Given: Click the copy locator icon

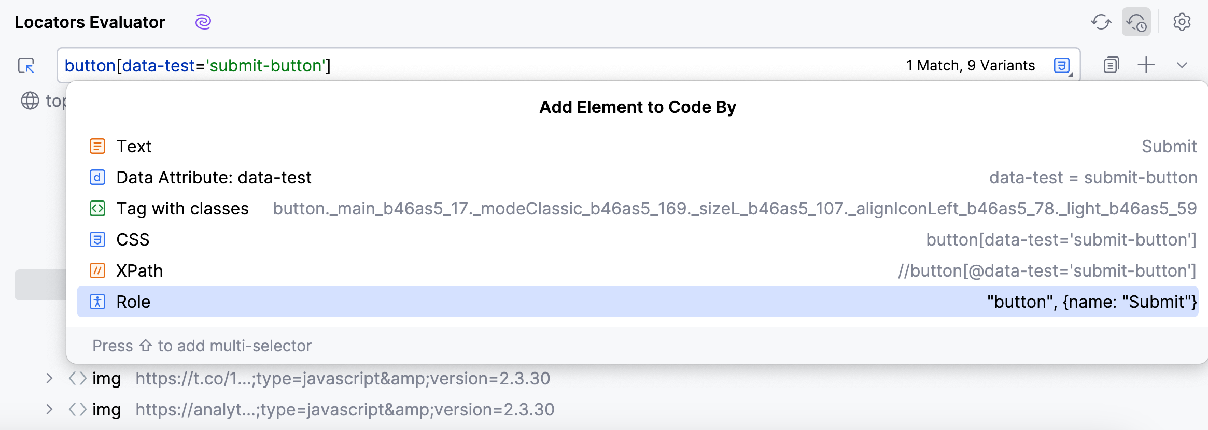Looking at the screenshot, I should click(x=1110, y=65).
